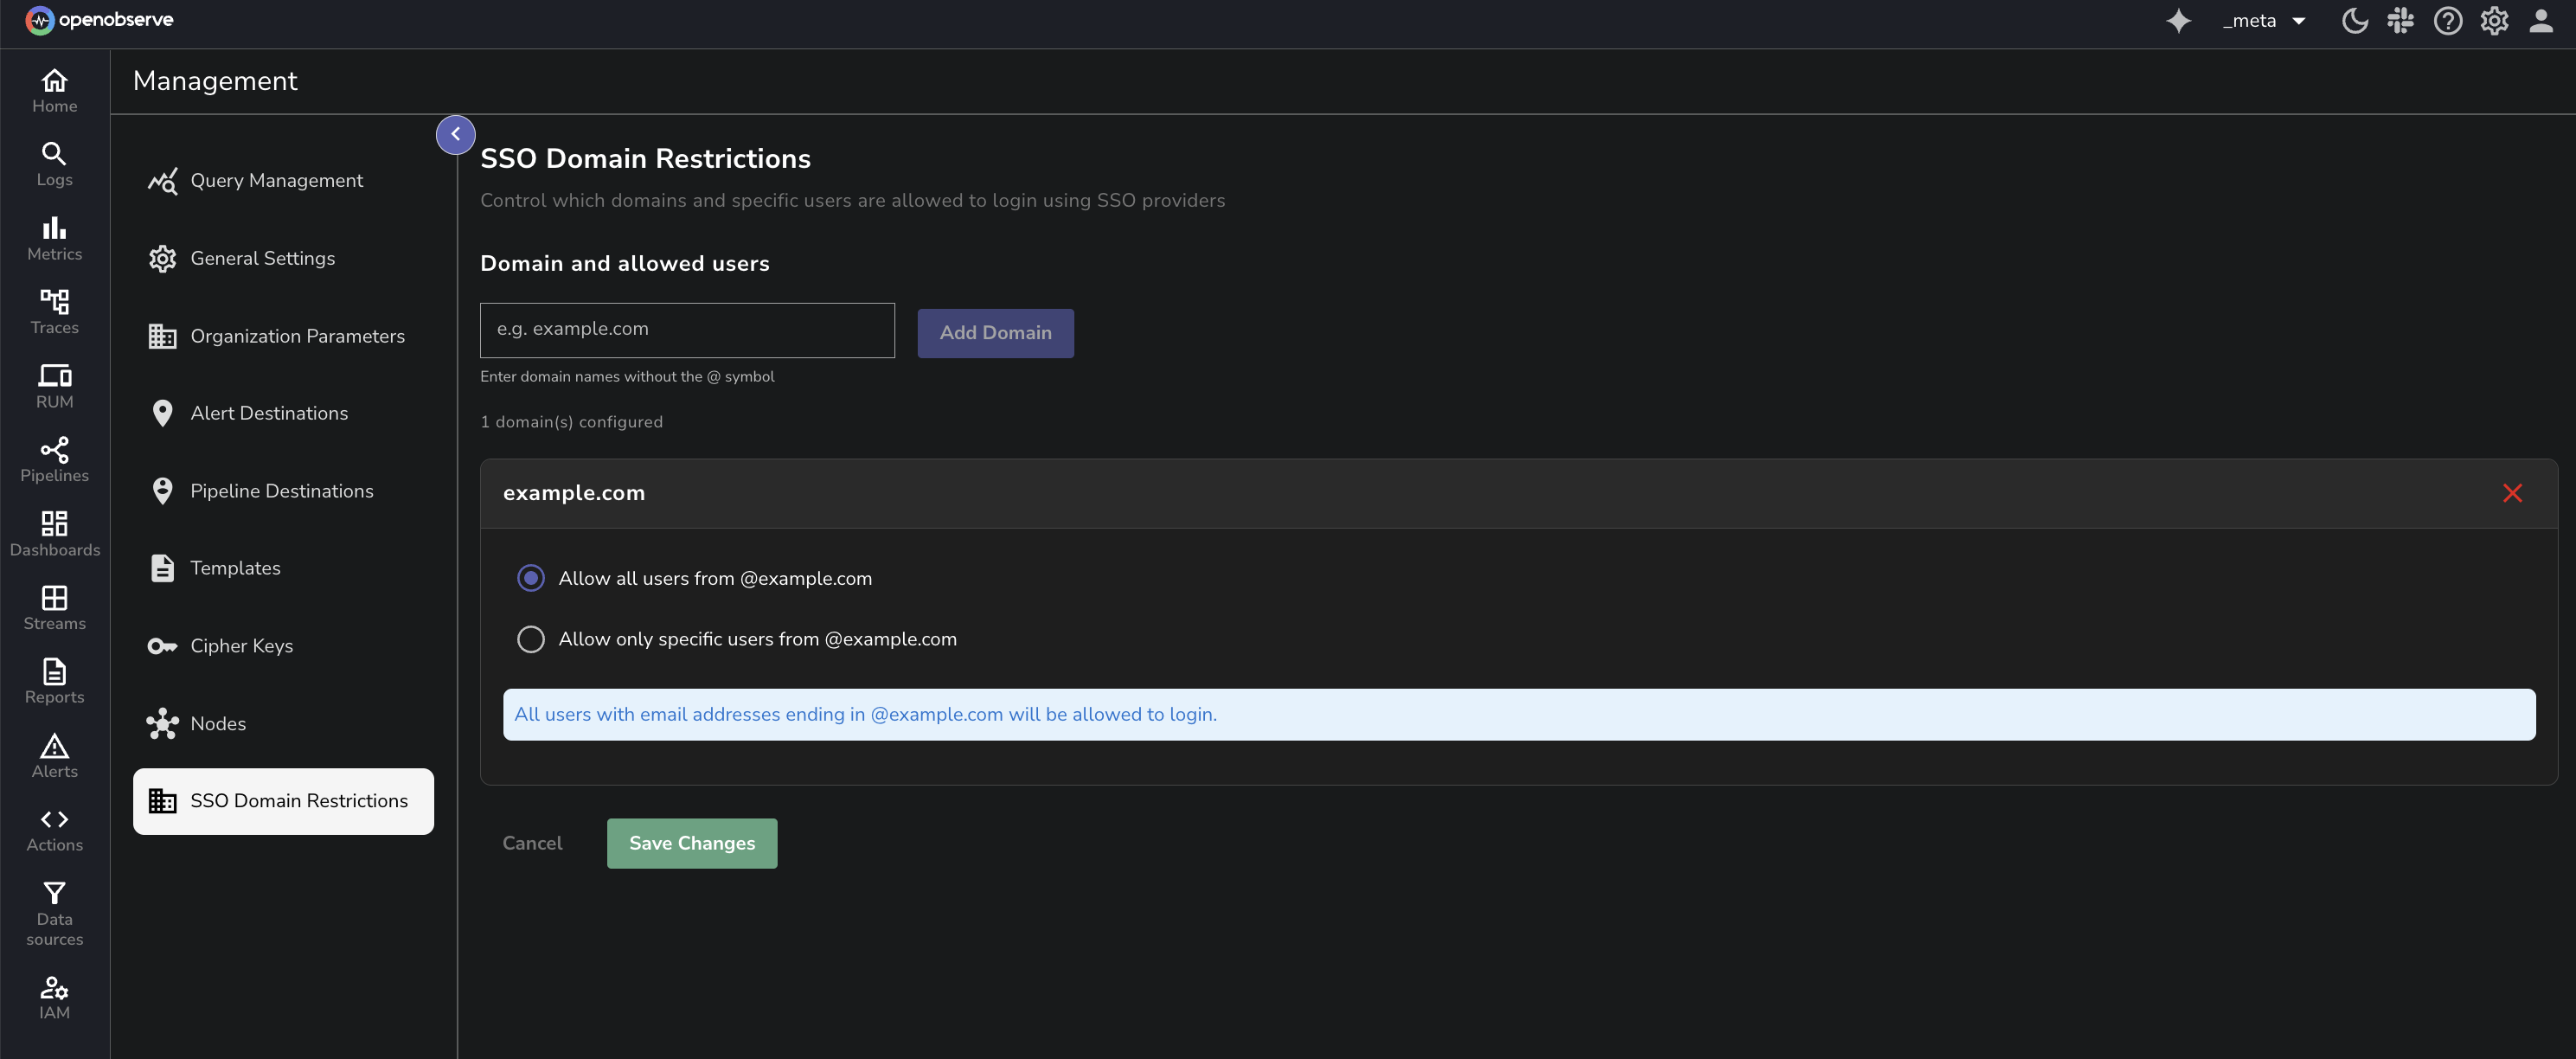Open the user profile menu

(2541, 20)
